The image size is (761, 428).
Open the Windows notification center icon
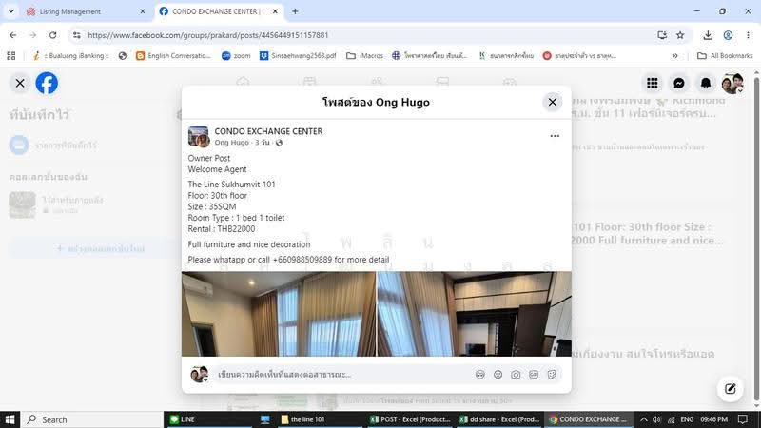tap(743, 419)
